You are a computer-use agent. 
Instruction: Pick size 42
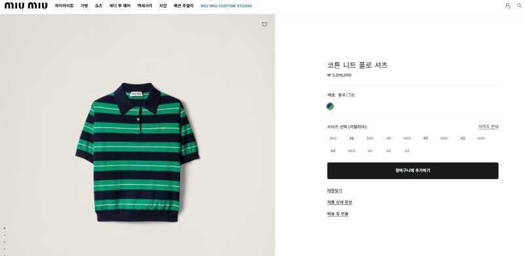(x=462, y=138)
